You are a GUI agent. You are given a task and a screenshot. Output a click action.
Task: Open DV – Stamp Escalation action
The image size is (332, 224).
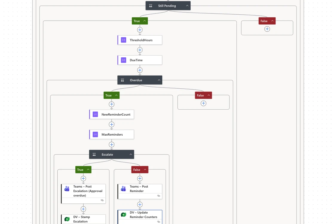(83, 219)
